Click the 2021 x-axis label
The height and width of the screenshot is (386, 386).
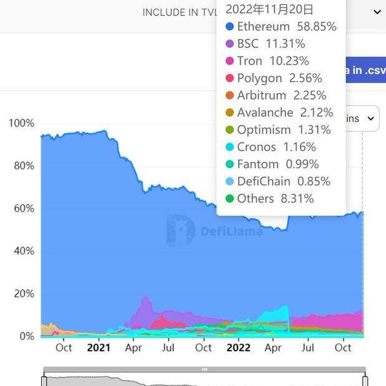tap(98, 347)
